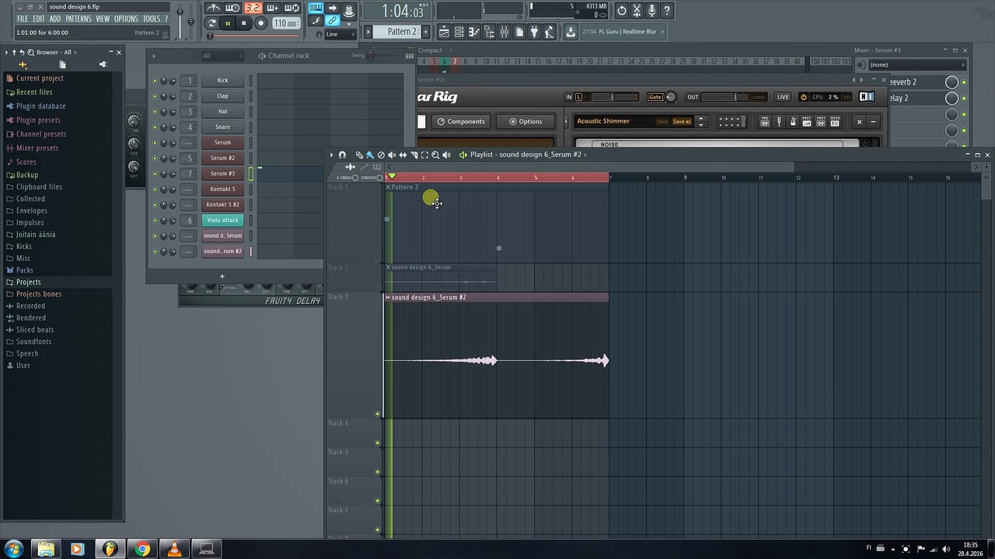Open VLC media player from taskbar
Viewport: 995px width, 559px height.
pyautogui.click(x=175, y=550)
